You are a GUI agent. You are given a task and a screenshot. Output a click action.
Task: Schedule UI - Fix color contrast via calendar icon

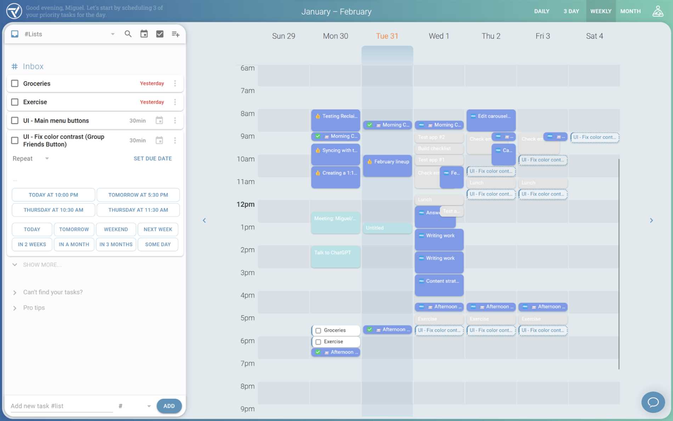tap(159, 140)
